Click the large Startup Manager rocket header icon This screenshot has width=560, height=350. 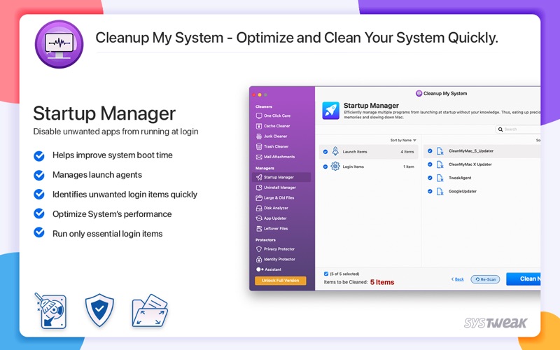(x=330, y=111)
